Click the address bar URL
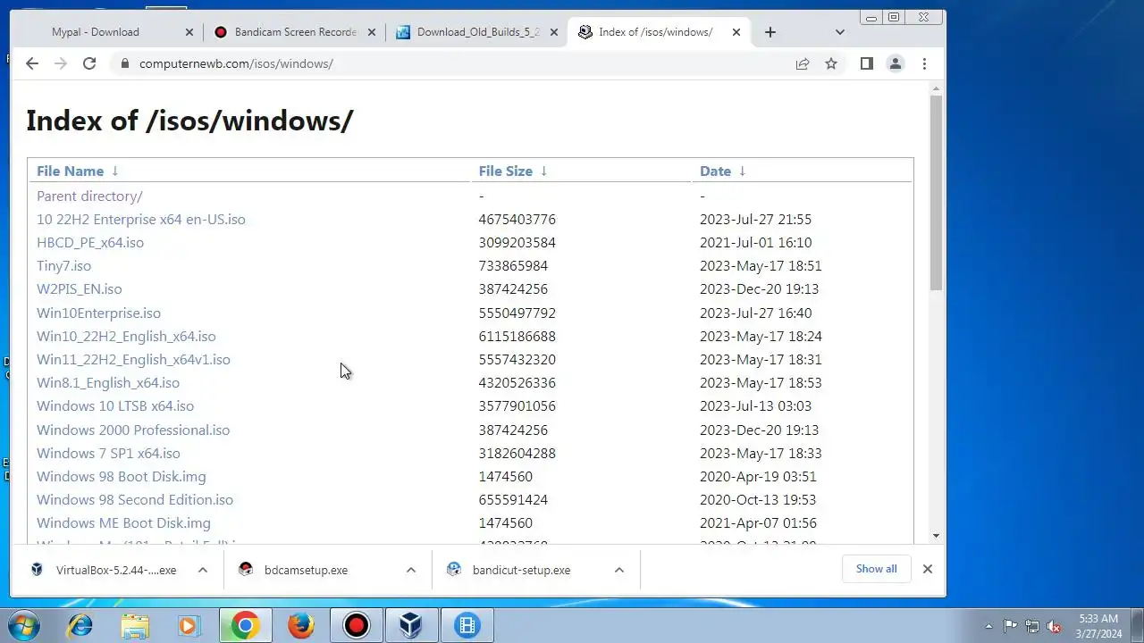Viewport: 1144px width, 643px height. pos(236,63)
